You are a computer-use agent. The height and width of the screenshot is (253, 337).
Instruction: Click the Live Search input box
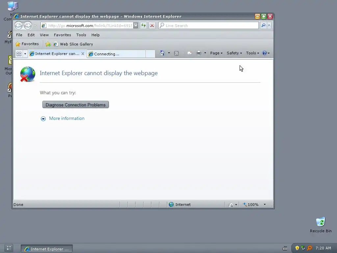(208, 25)
